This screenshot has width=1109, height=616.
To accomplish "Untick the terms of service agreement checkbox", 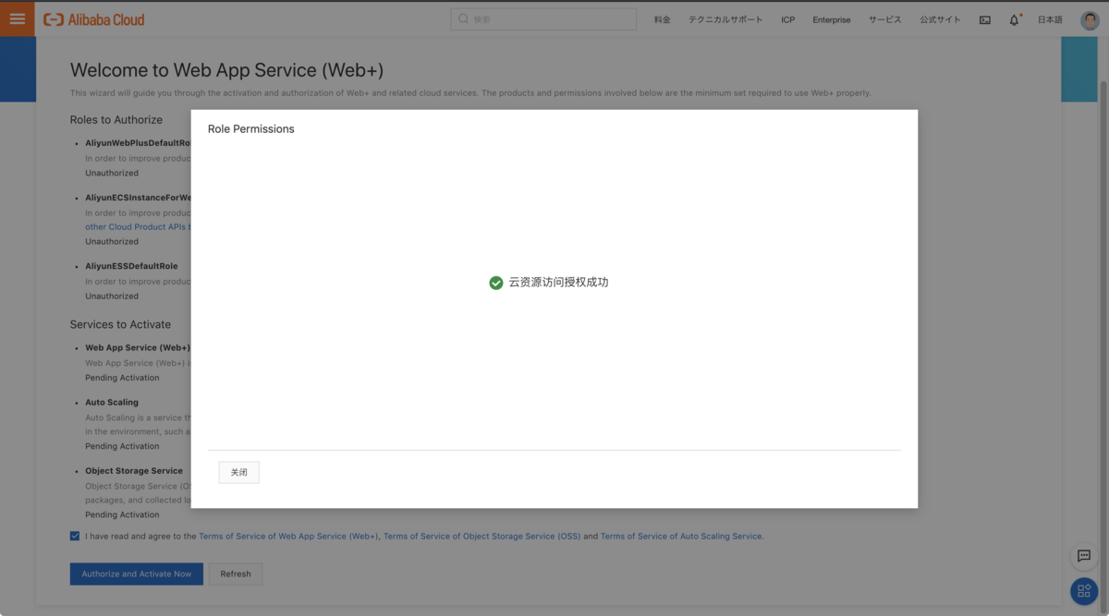I will point(75,536).
